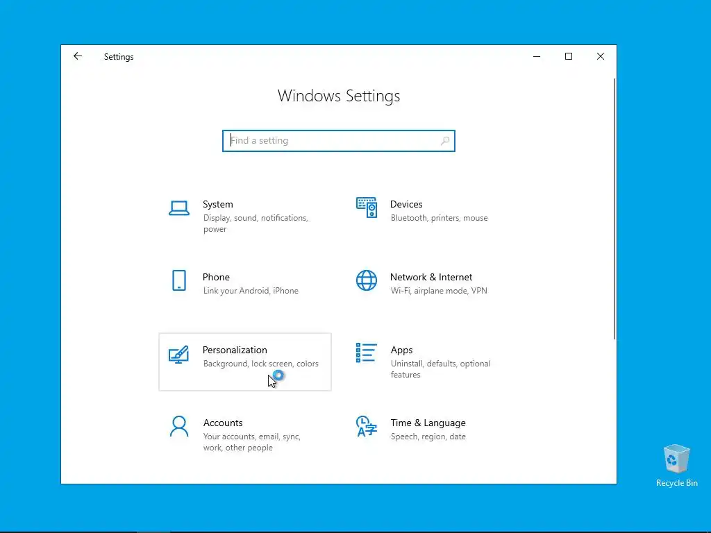Image resolution: width=711 pixels, height=533 pixels.
Task: Open the Apps list icon
Action: (x=367, y=353)
